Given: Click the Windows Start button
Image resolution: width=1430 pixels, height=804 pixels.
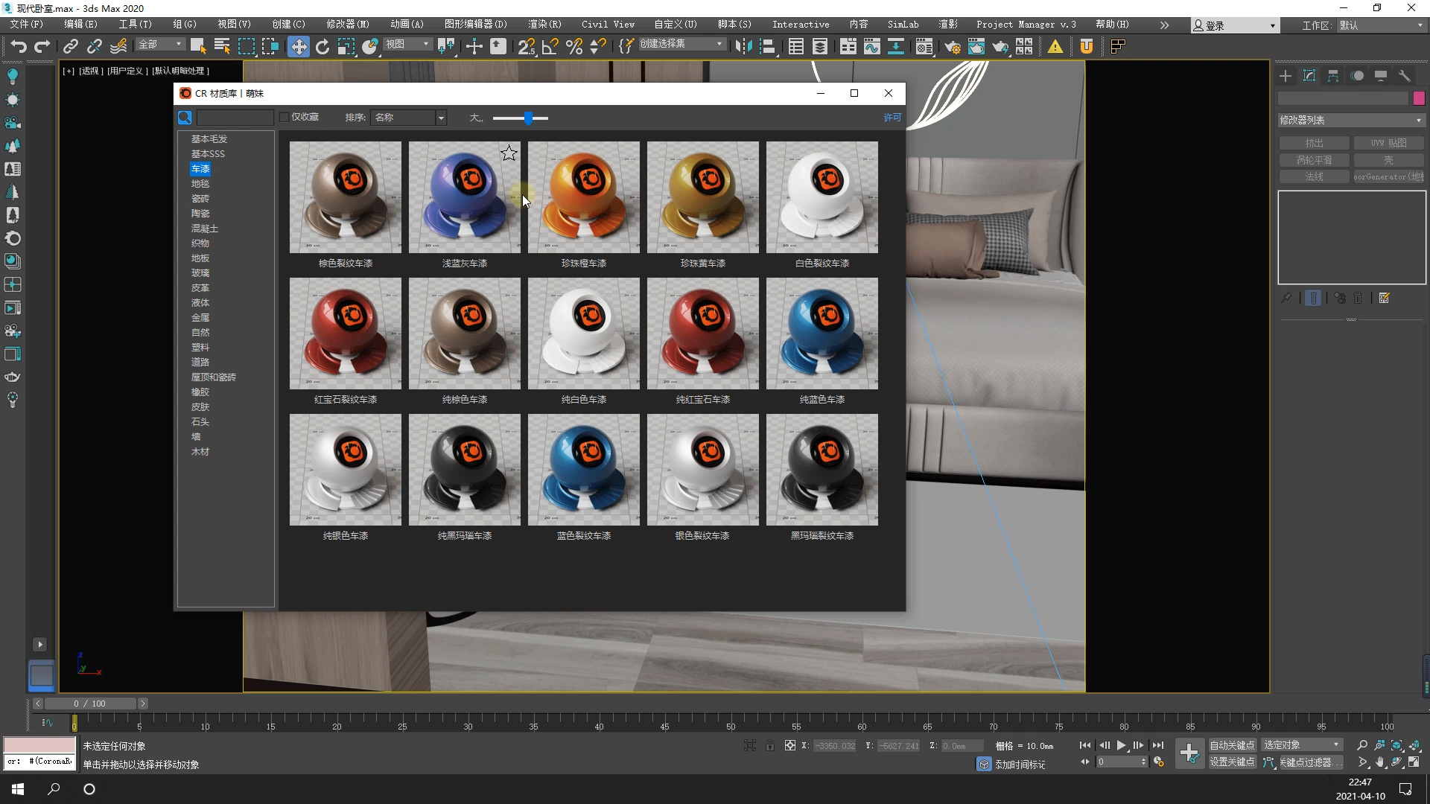Looking at the screenshot, I should click(18, 789).
